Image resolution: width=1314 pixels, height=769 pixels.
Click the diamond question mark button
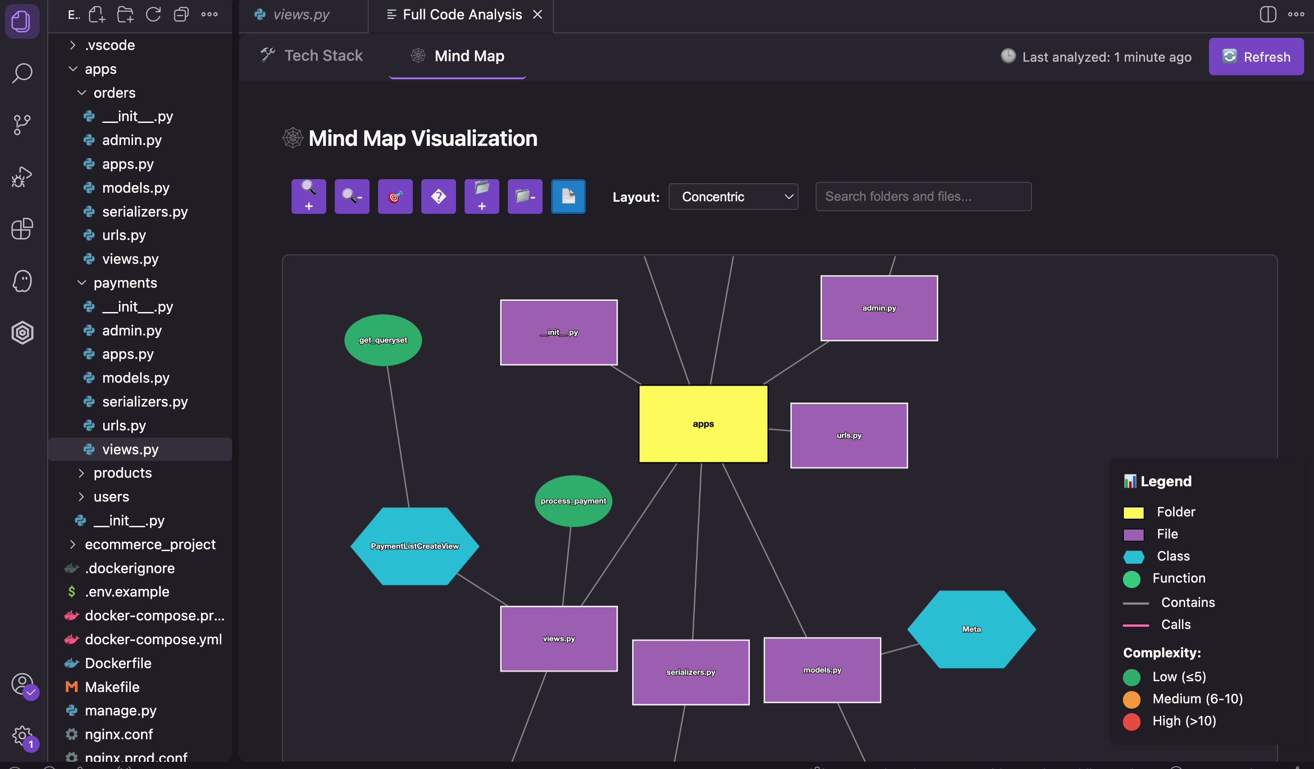438,196
